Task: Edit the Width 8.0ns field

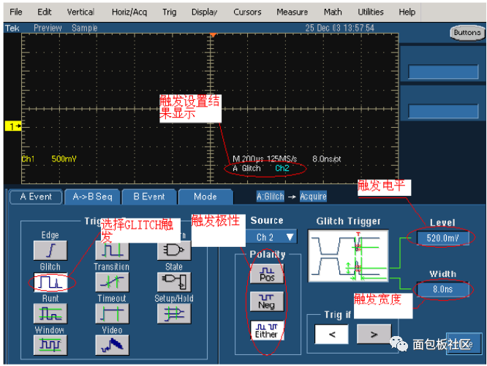Action: tap(442, 290)
